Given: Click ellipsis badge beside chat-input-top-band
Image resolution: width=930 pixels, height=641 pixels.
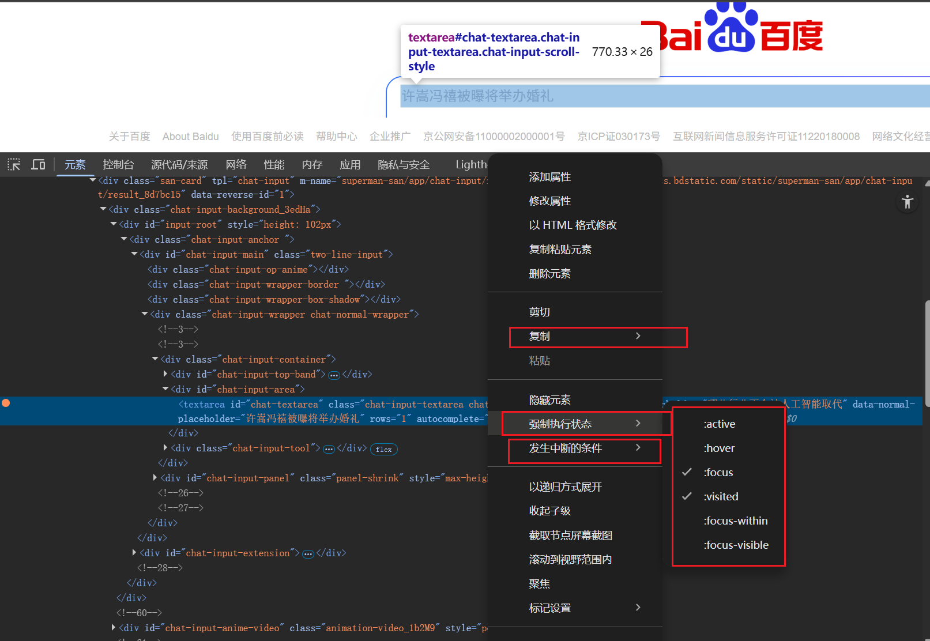Looking at the screenshot, I should pos(334,375).
